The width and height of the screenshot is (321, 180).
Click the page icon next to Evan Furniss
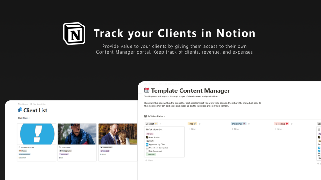[60, 148]
